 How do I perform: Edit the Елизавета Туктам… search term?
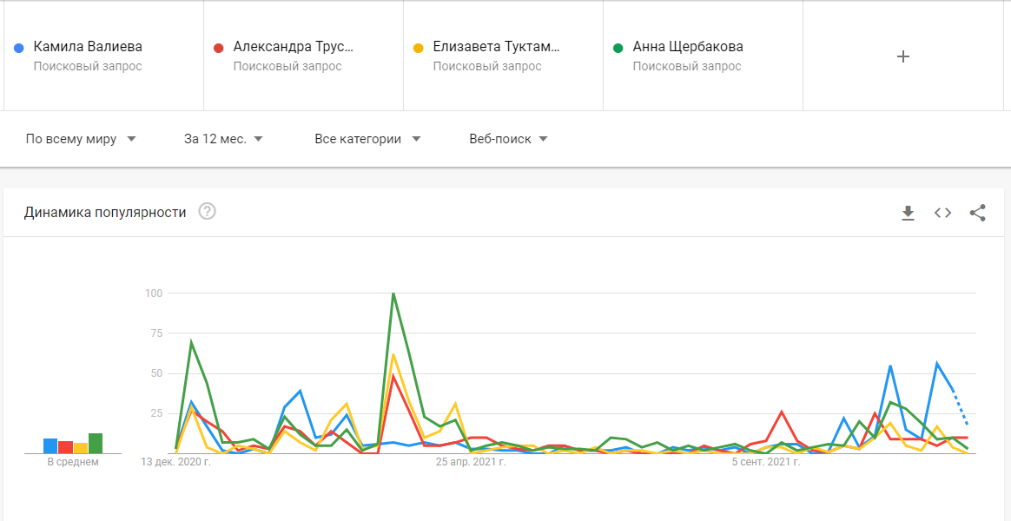click(x=497, y=47)
